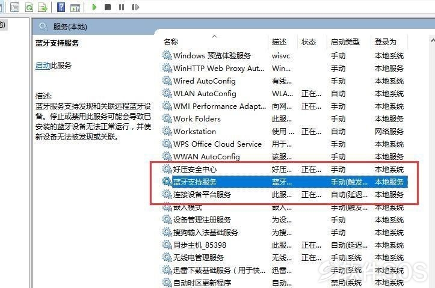Click the Properties sheet toolbar icon
Viewport: 435px width, 288px height.
(x=14, y=7)
